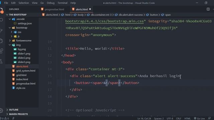214x120 pixels.
Task: Click HTML language mode selector
Action: [x=187, y=119]
